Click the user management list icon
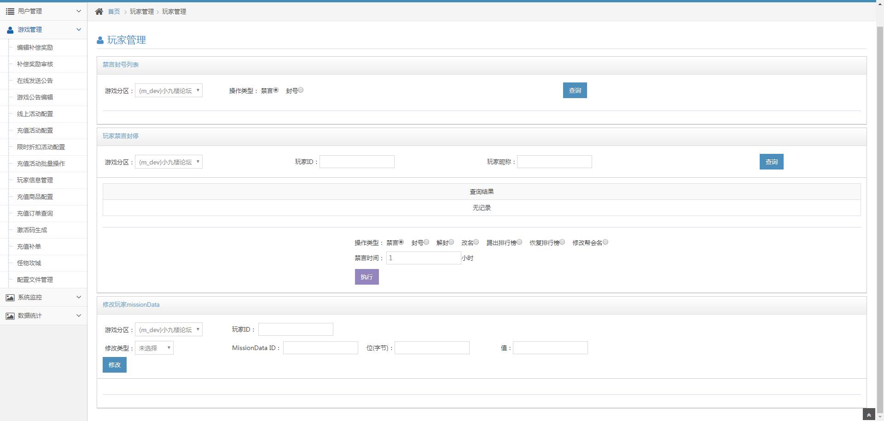The height and width of the screenshot is (421, 884). pos(10,11)
